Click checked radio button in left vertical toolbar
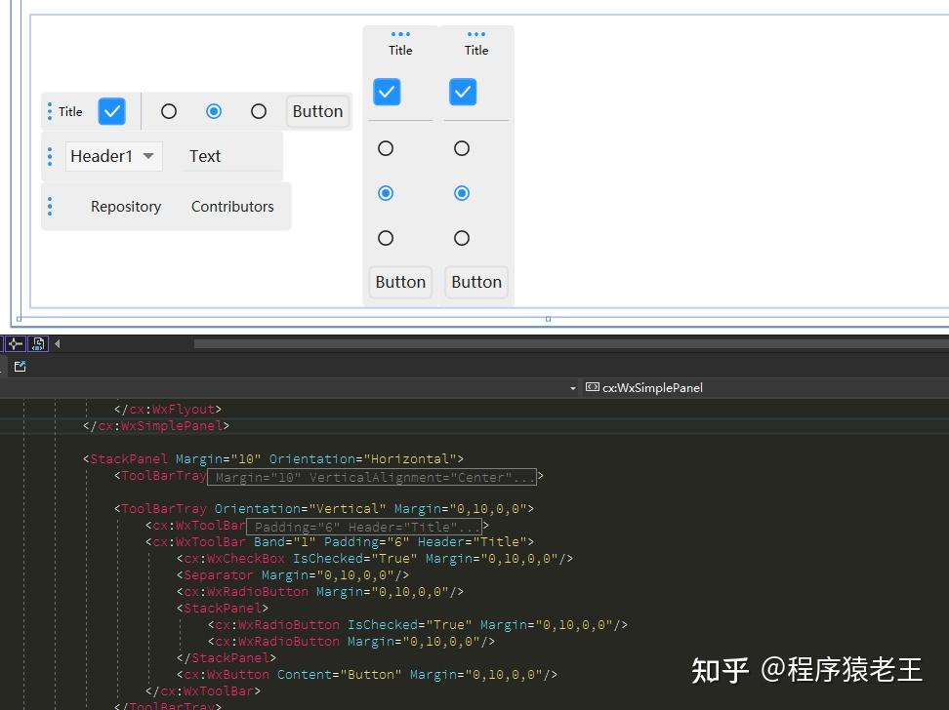Screen dimensions: 949x710 click(386, 193)
